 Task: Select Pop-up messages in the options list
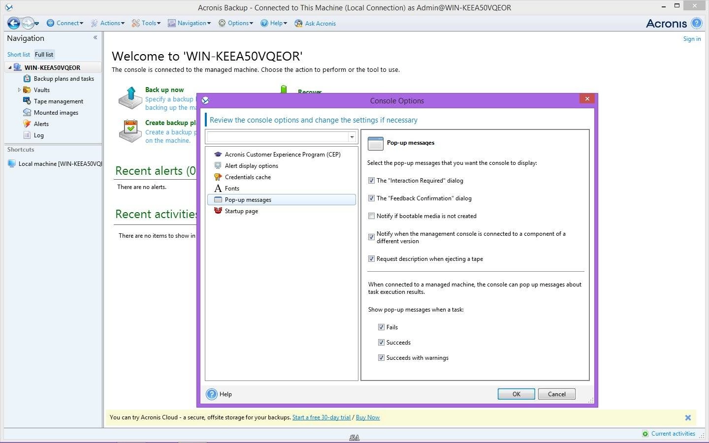[x=282, y=200]
